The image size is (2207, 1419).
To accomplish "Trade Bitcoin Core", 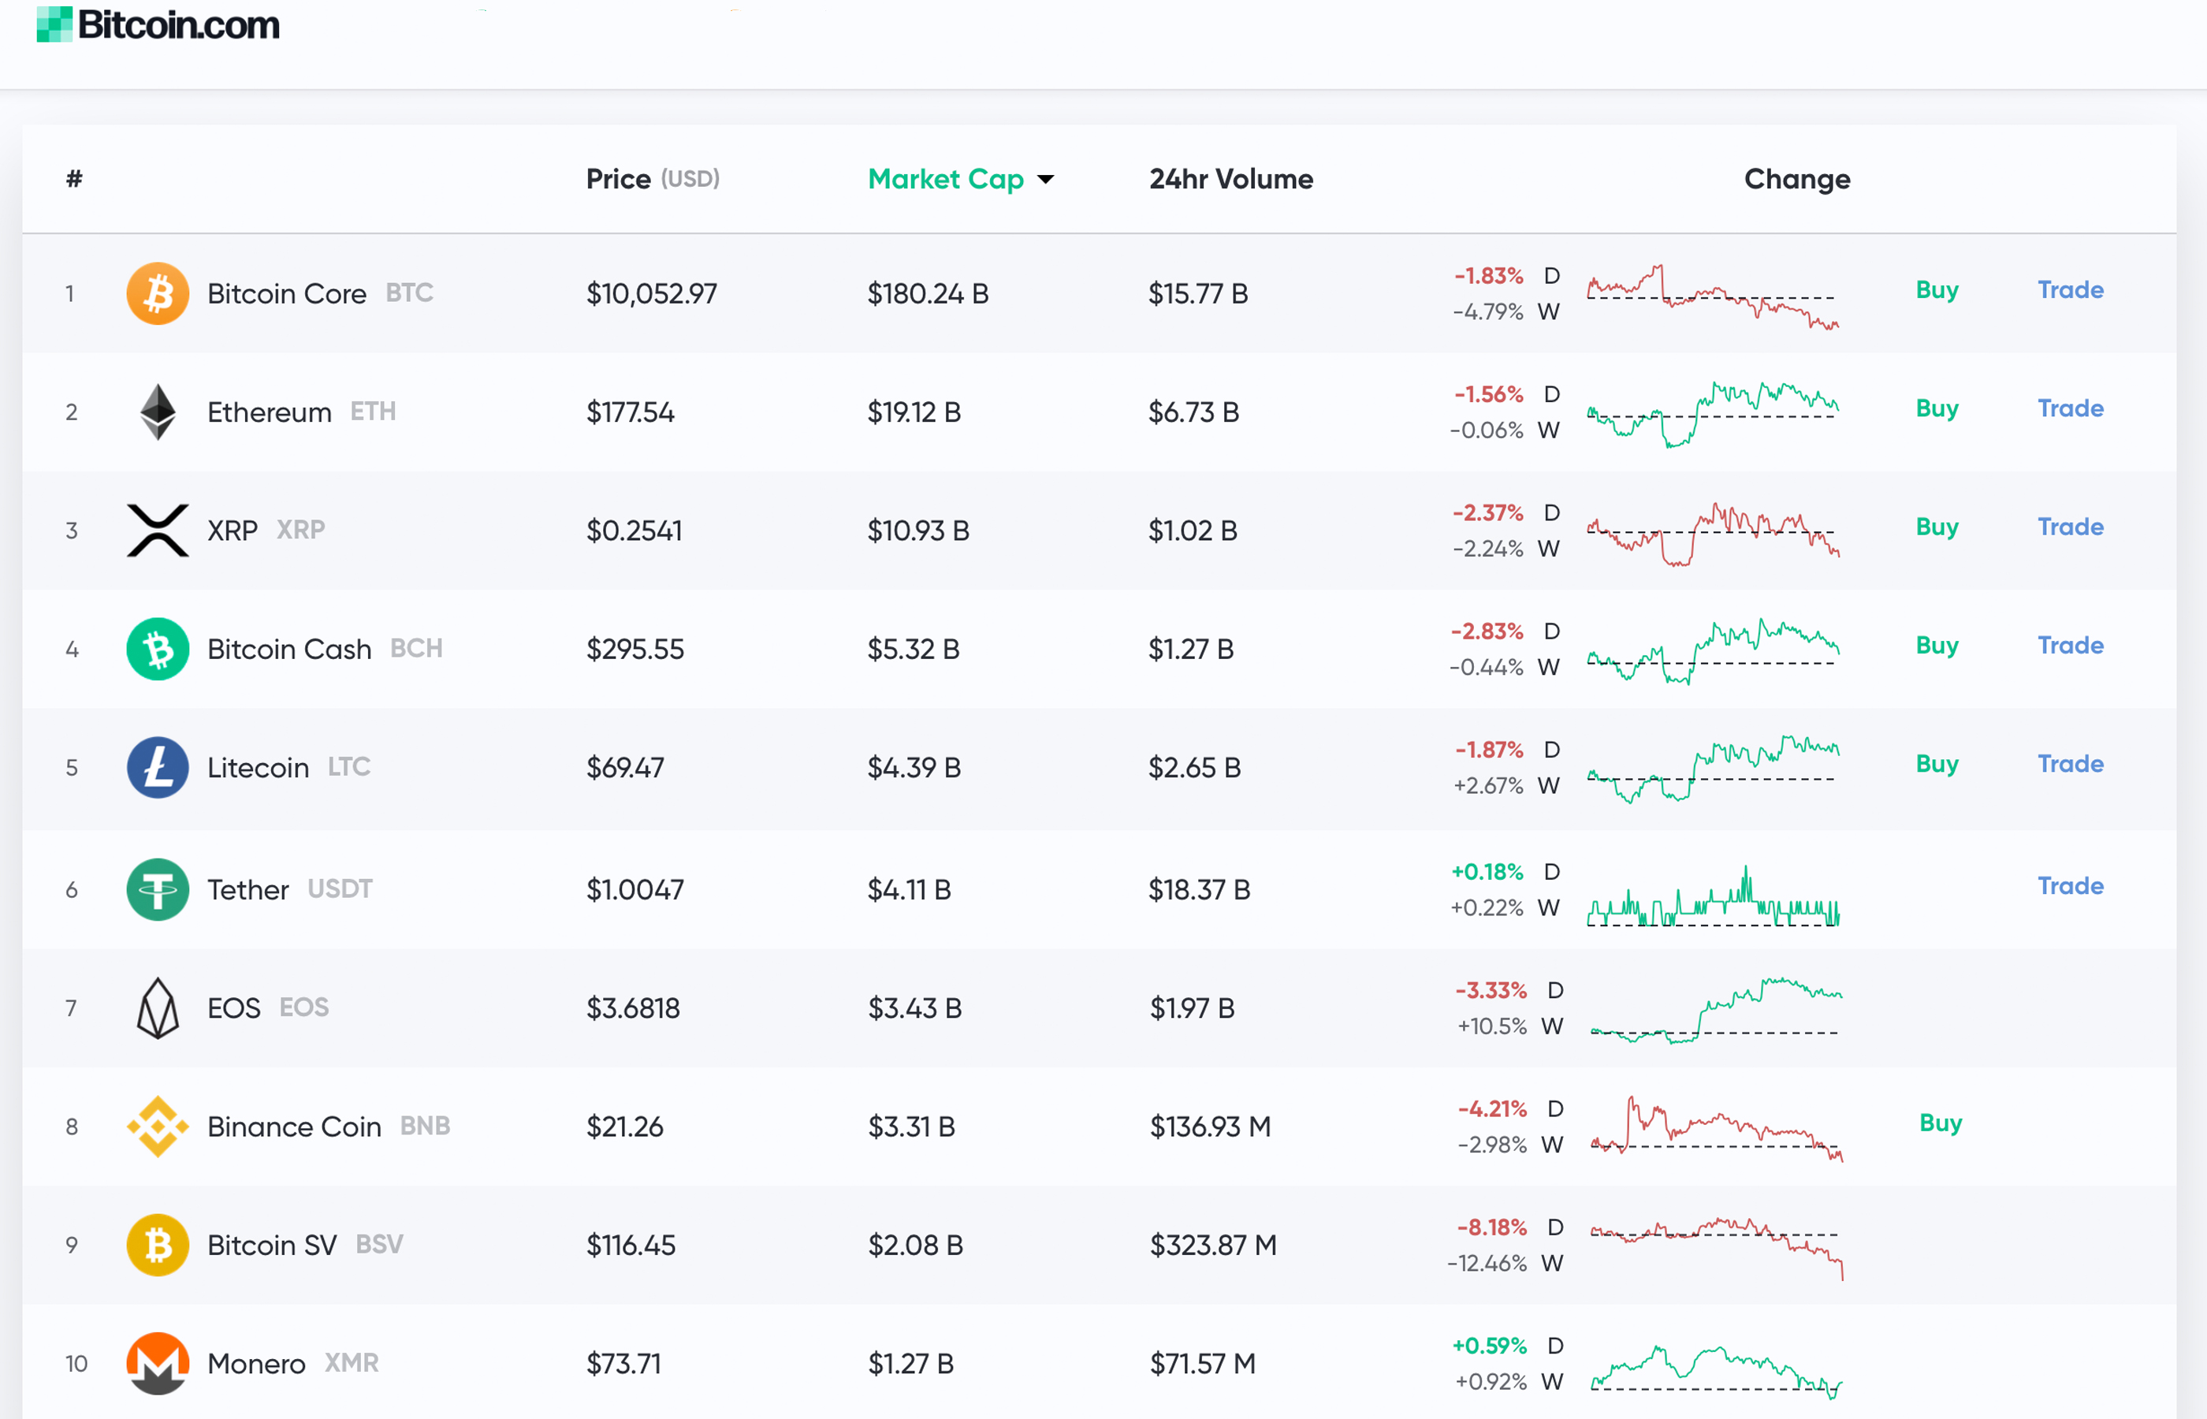I will click(x=2071, y=290).
